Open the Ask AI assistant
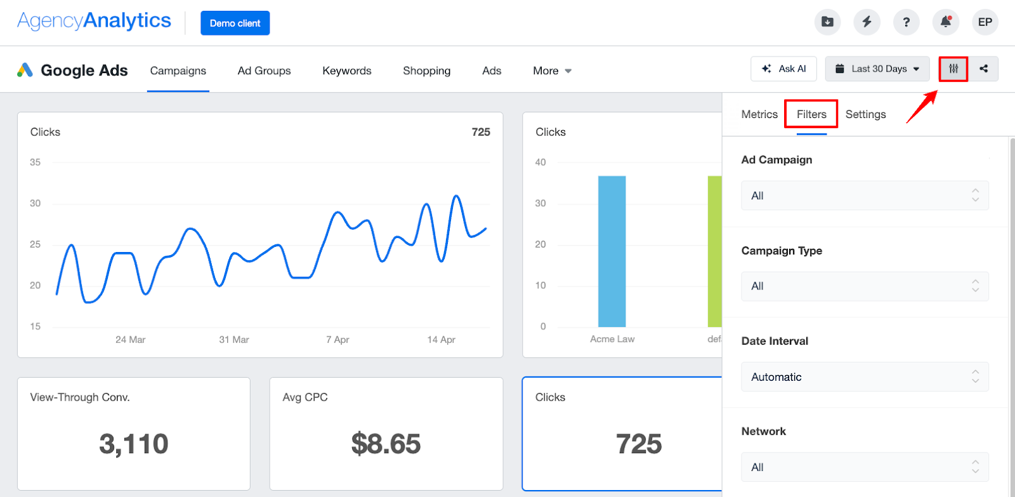 click(x=785, y=69)
